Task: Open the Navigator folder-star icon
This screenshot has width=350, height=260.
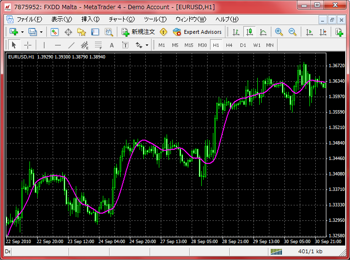Action: pos(82,32)
